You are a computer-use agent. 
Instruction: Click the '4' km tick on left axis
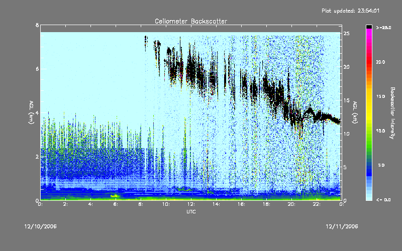(x=37, y=112)
